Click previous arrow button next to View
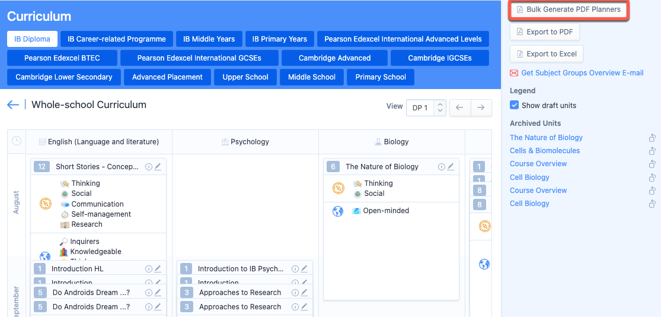The height and width of the screenshot is (317, 661). pos(460,107)
